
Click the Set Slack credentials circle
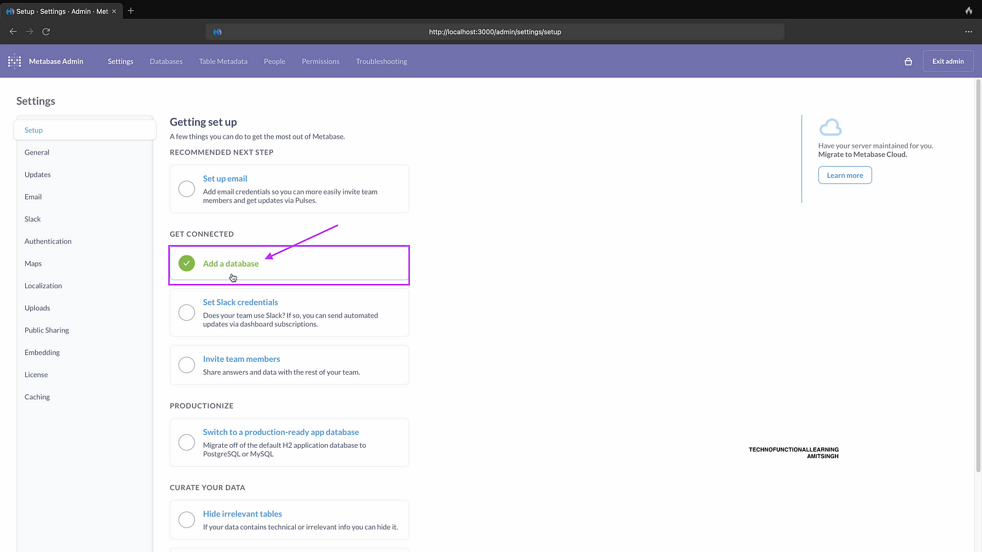coord(187,313)
